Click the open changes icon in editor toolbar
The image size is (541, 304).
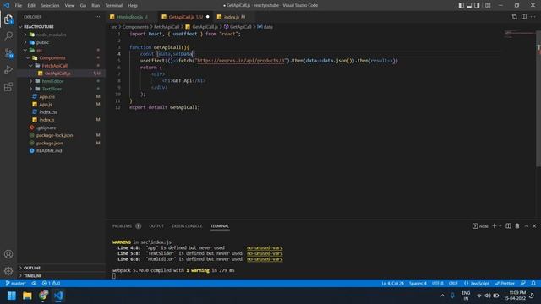pos(515,17)
